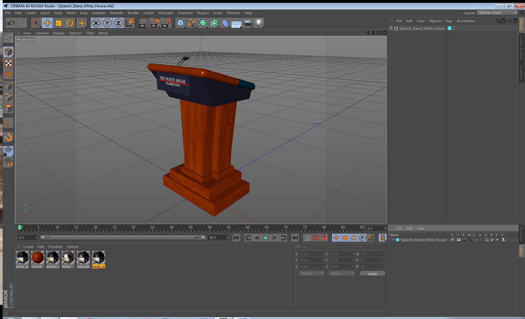Click the X position input field
Screen dimensions: 525x319
tap(312, 254)
